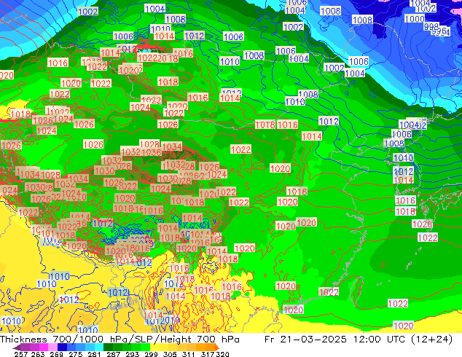Select the legend value 311
Image resolution: width=462 pixels, height=357 pixels.
click(189, 354)
